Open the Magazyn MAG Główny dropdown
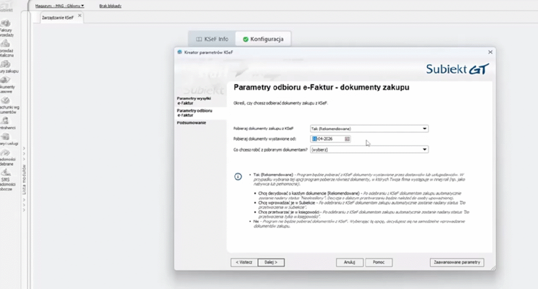The image size is (538, 289). (59, 6)
